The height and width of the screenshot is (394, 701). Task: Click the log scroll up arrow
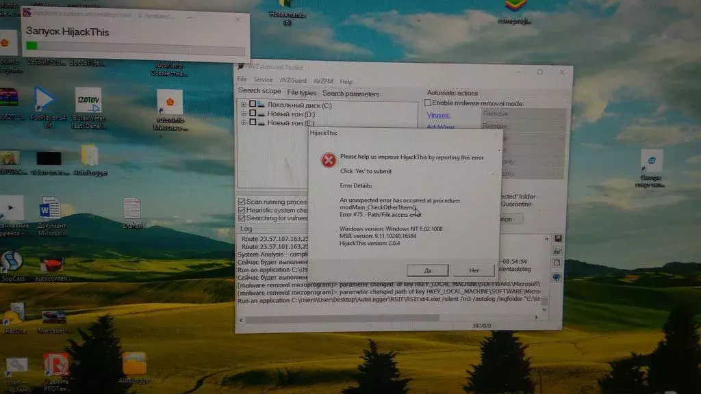[546, 239]
